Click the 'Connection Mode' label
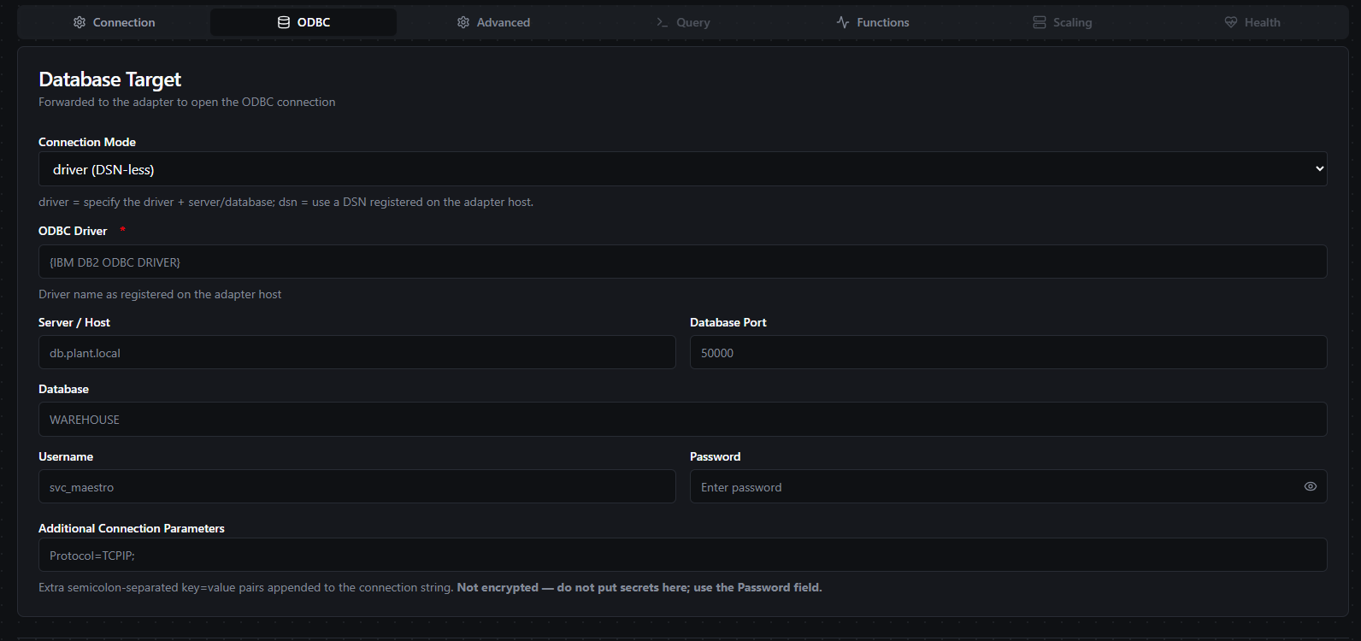Screen dimensions: 1361x641 [x=87, y=142]
